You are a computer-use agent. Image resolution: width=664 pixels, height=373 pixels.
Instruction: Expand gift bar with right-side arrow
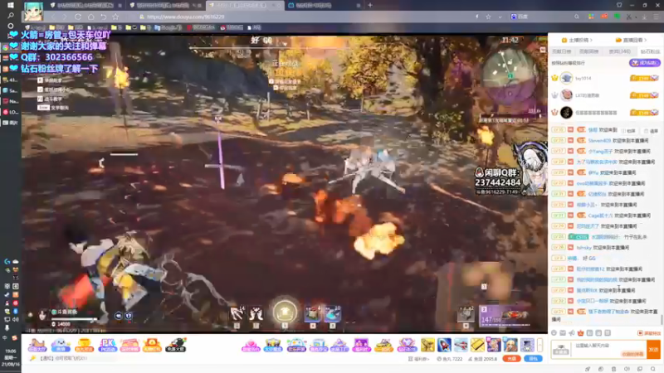(540, 345)
